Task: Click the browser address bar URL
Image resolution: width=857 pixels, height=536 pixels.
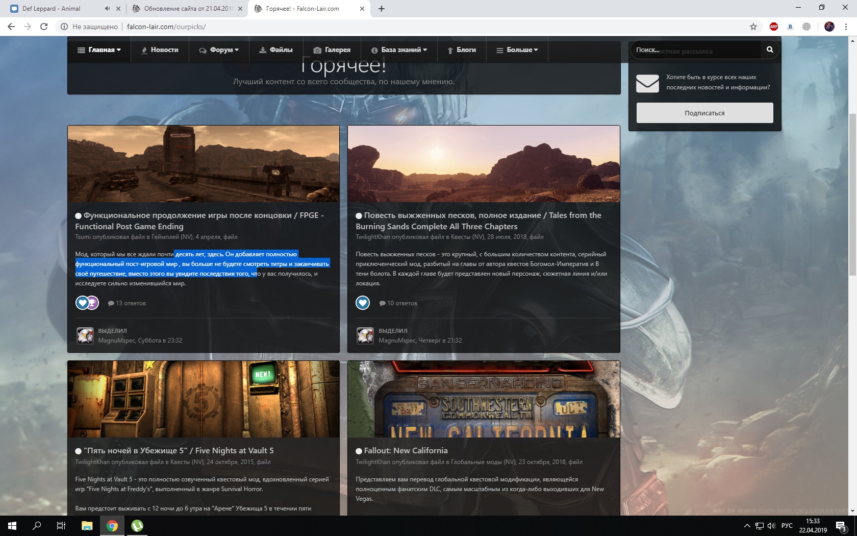Action: click(x=166, y=27)
